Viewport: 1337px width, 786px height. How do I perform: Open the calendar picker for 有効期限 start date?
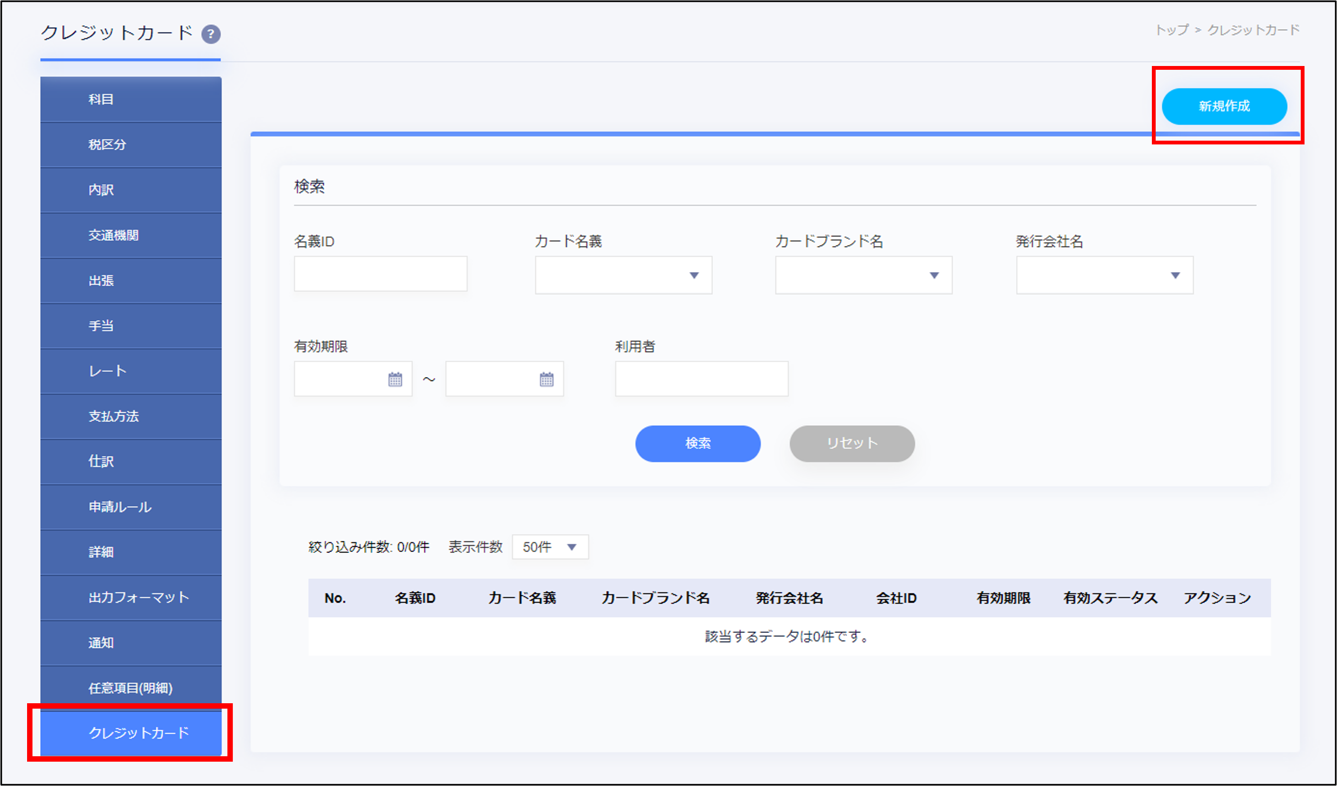coord(395,379)
